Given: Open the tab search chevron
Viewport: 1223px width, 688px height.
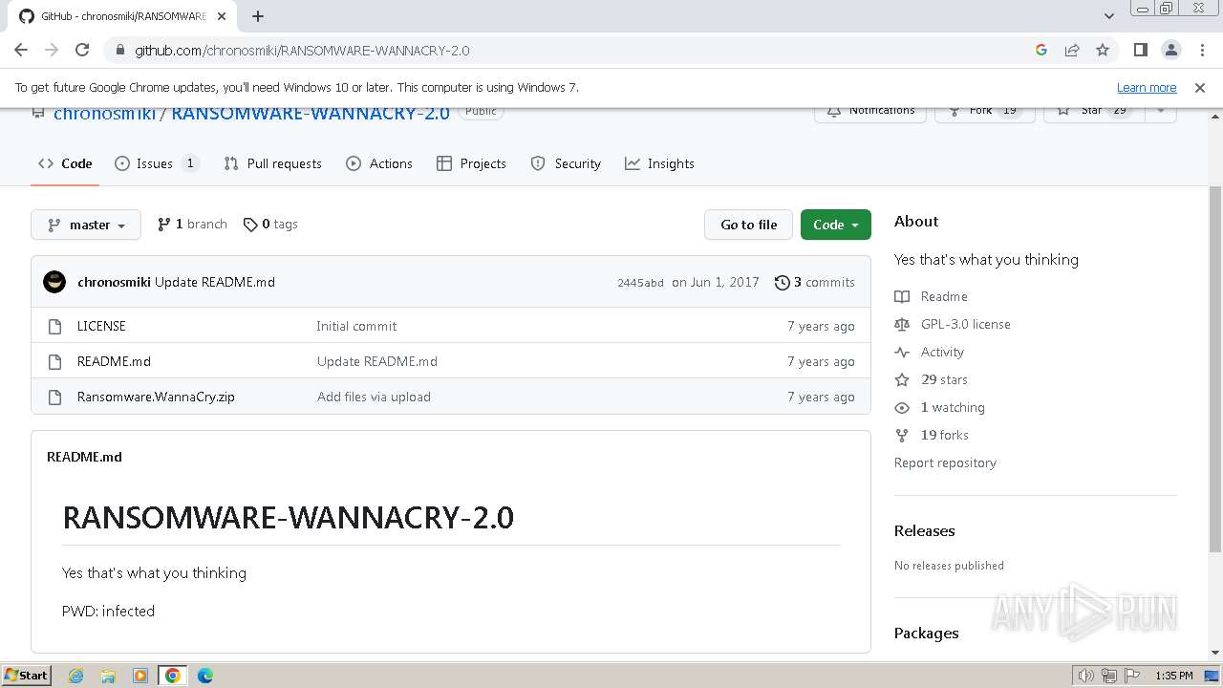Looking at the screenshot, I should tap(1108, 16).
